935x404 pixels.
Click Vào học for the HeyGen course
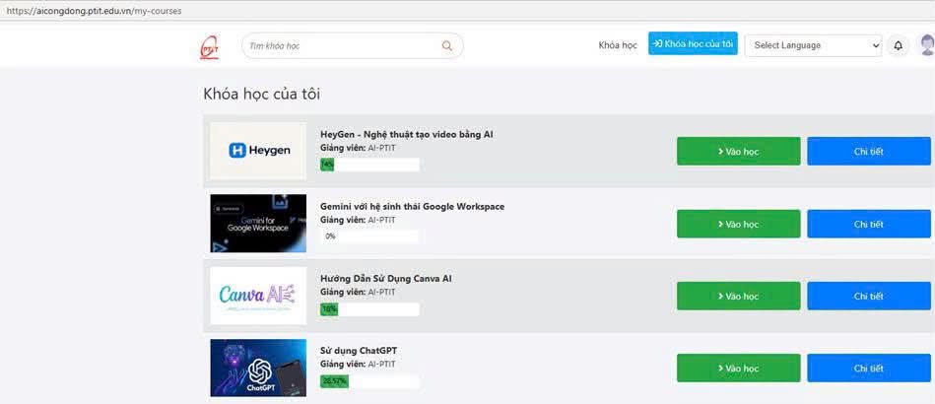(x=738, y=152)
